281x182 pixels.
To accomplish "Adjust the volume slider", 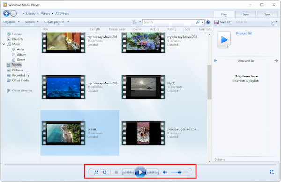I will (180, 172).
